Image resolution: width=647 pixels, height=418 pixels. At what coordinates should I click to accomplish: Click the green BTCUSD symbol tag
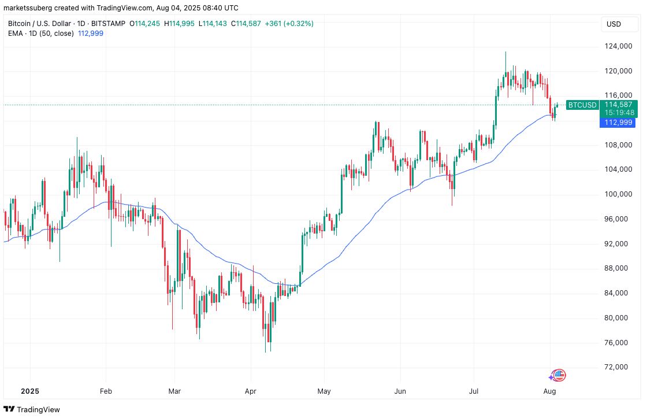click(x=582, y=105)
